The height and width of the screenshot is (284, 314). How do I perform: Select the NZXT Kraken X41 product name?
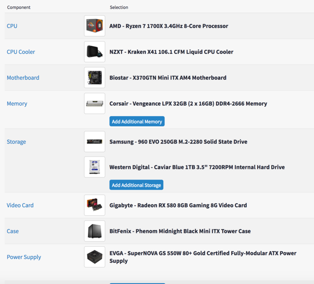[x=172, y=52]
